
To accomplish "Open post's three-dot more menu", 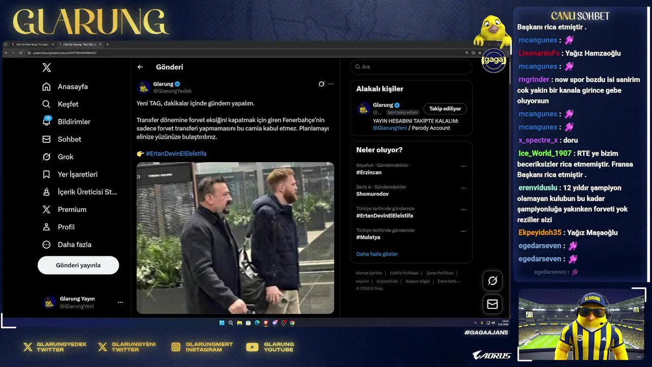I will pyautogui.click(x=331, y=84).
